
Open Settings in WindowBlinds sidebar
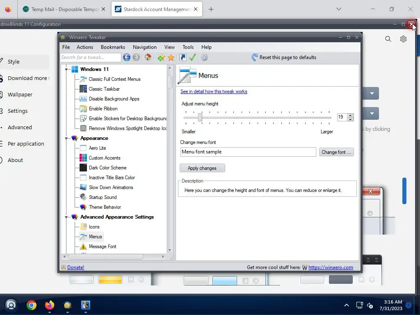[x=17, y=111]
